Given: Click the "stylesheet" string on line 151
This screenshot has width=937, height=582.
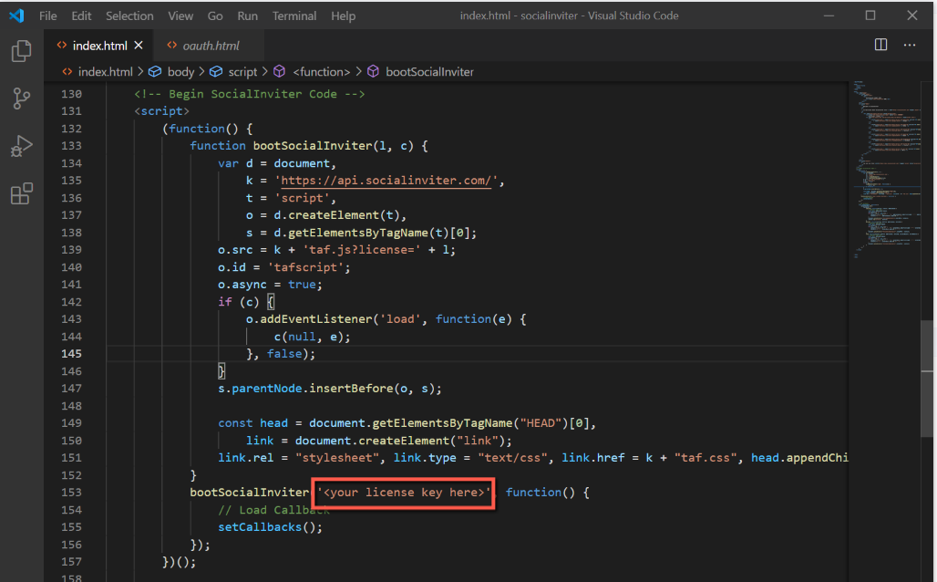Looking at the screenshot, I should (337, 458).
